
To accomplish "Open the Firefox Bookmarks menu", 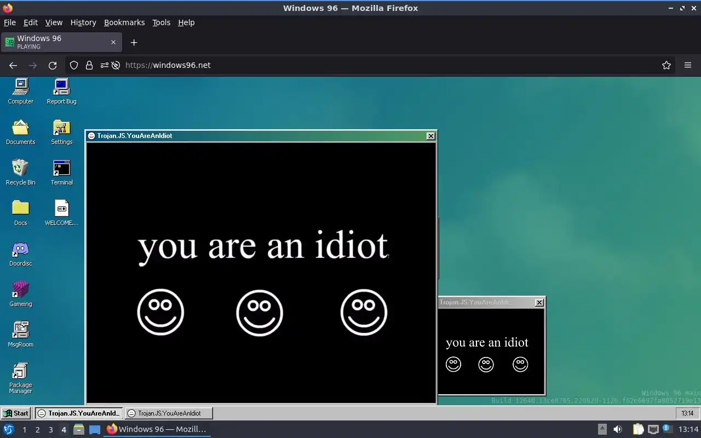I will tap(124, 22).
